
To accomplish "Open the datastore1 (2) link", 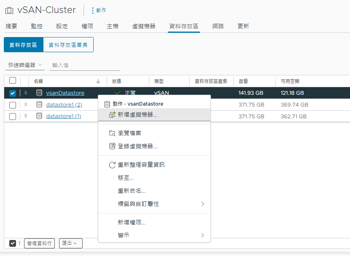I will [x=64, y=105].
